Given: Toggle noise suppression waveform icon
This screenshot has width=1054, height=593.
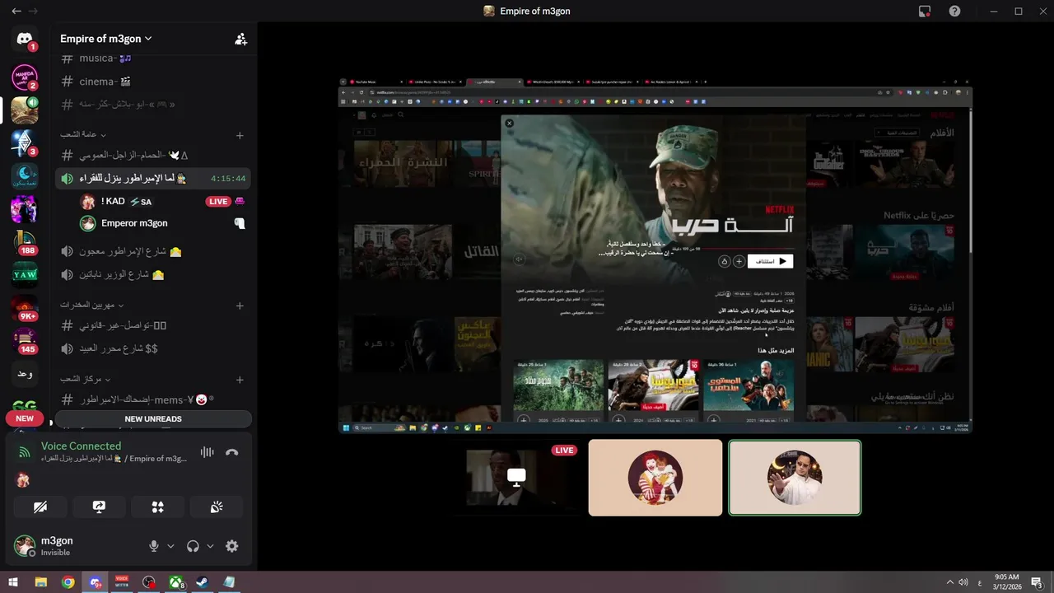Looking at the screenshot, I should [x=207, y=452].
